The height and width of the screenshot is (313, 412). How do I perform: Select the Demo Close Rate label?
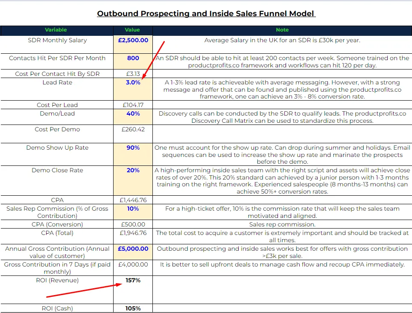(x=57, y=180)
